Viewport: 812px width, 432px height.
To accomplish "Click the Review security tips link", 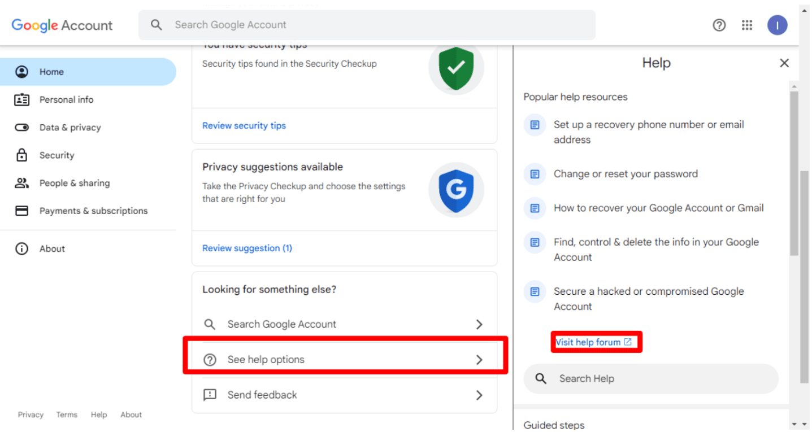I will pos(244,126).
